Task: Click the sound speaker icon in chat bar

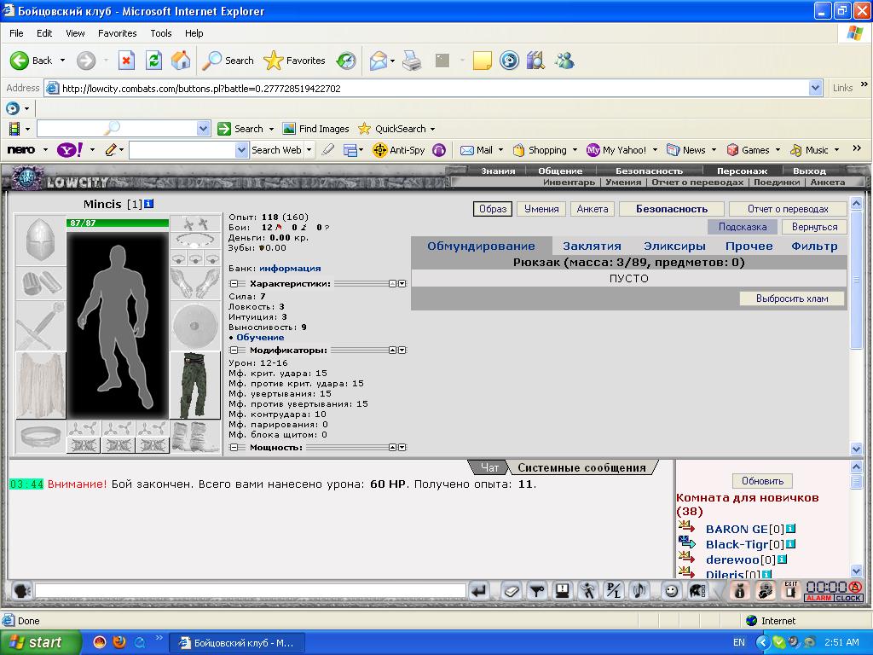Action: (640, 591)
